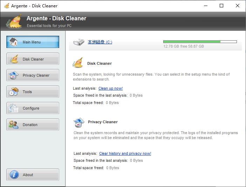246x187 pixels.
Task: Click the 本地磁盘 (C:) drive link
Action: click(x=100, y=42)
